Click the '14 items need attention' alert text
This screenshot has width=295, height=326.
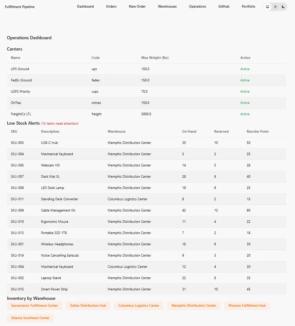tap(60, 124)
